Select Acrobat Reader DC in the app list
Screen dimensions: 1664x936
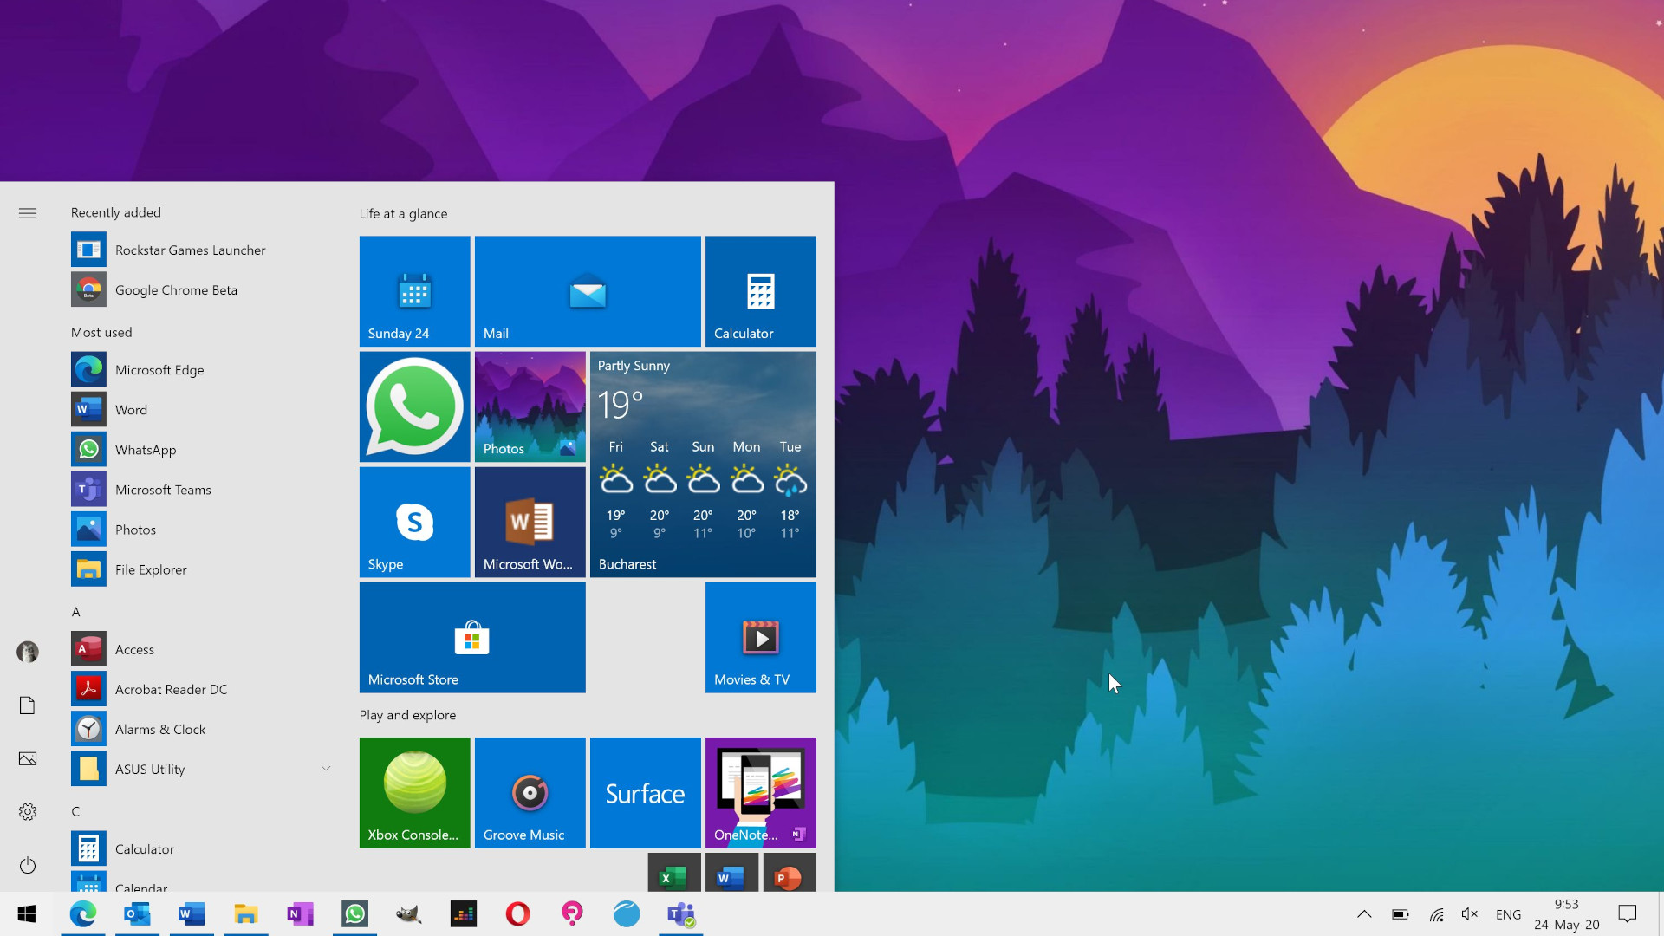click(171, 689)
